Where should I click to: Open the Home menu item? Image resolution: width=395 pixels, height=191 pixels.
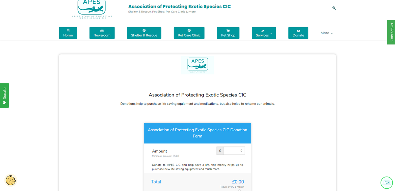click(68, 33)
